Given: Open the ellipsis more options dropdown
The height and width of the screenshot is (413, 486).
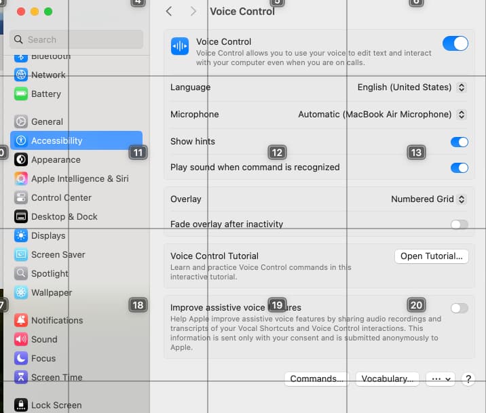Looking at the screenshot, I should coord(441,379).
